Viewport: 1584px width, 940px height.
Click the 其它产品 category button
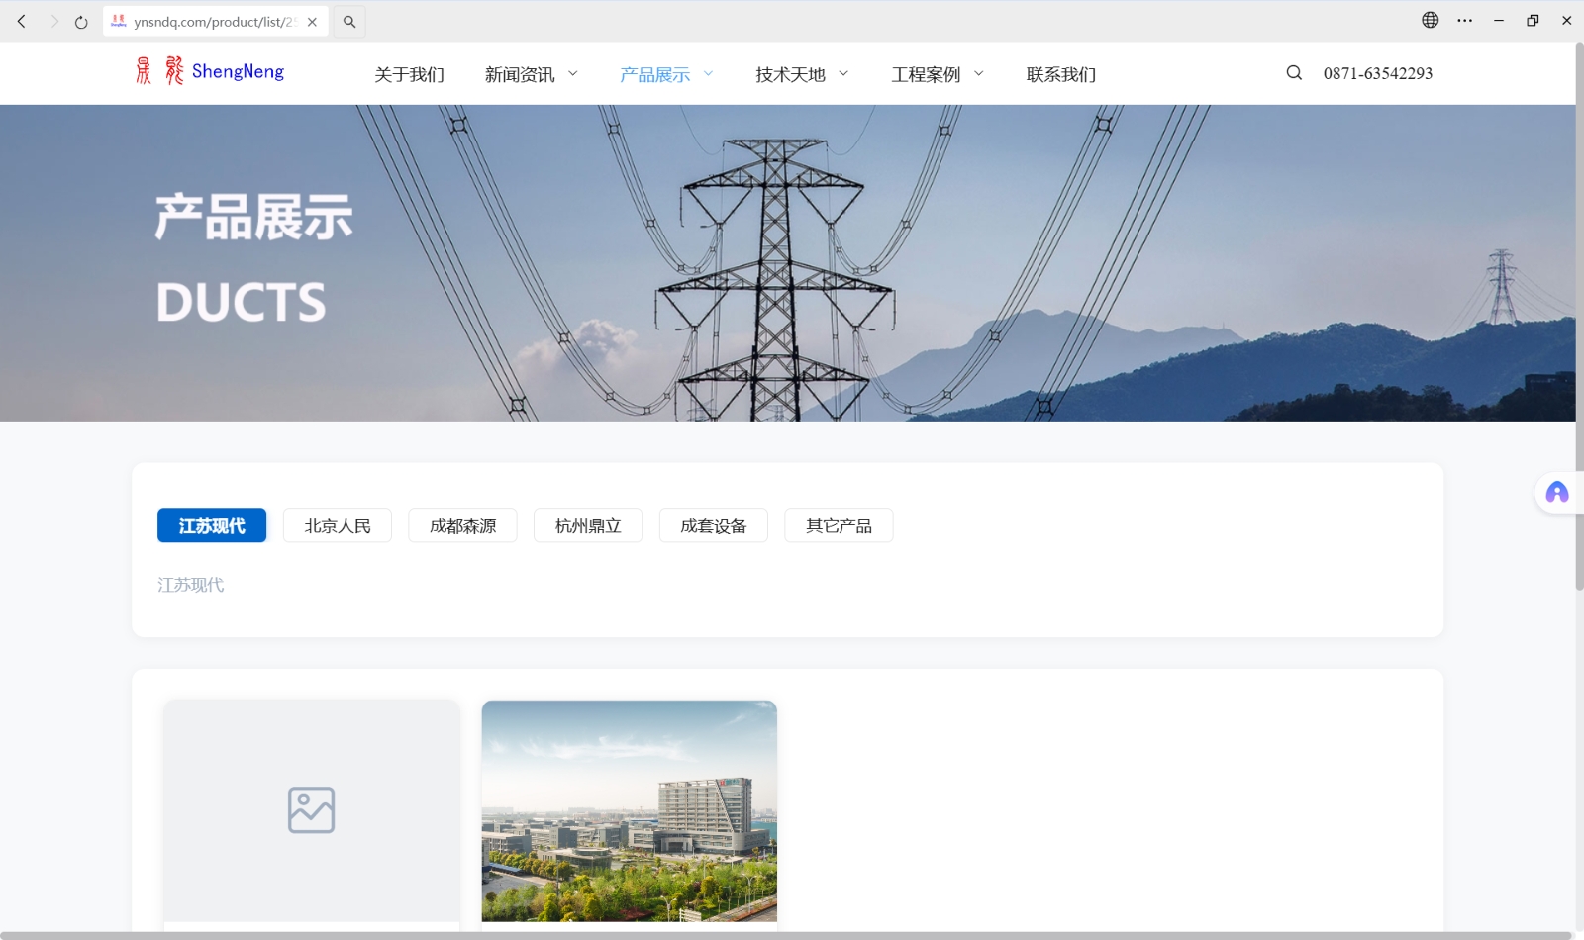(x=839, y=525)
